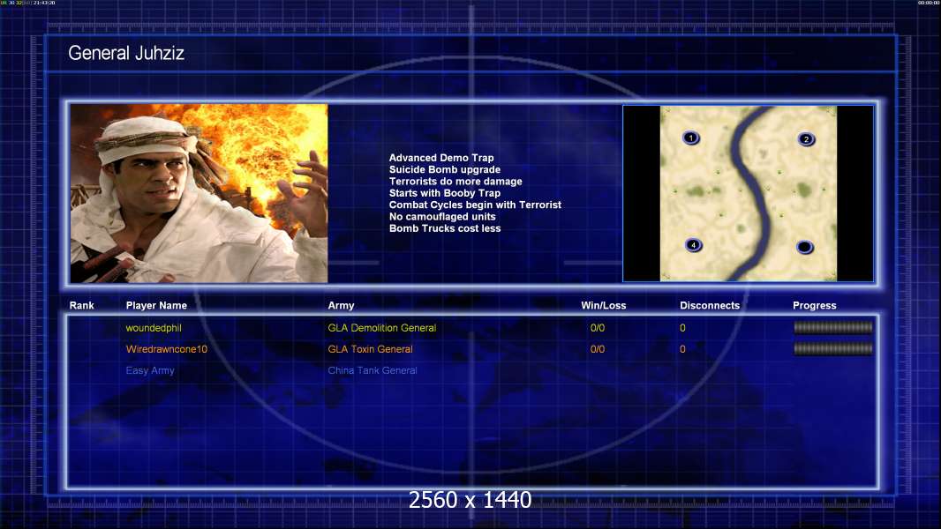Select player name Wiredrawncone10
The width and height of the screenshot is (941, 529).
pos(166,349)
